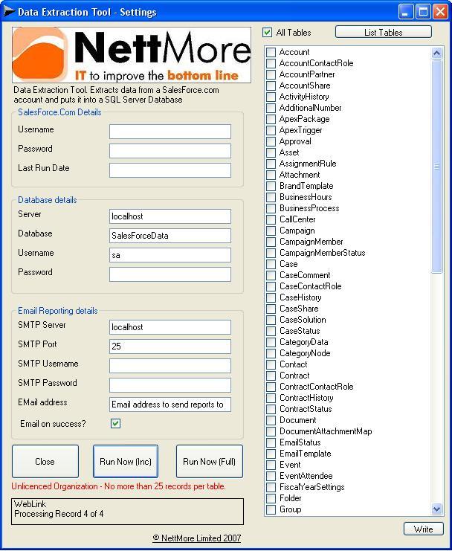Select the BusinessHours list row text
Image resolution: width=452 pixels, height=551 pixels.
pyautogui.click(x=306, y=197)
